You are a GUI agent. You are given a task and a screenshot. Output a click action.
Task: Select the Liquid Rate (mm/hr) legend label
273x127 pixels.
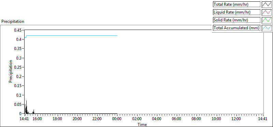point(236,12)
